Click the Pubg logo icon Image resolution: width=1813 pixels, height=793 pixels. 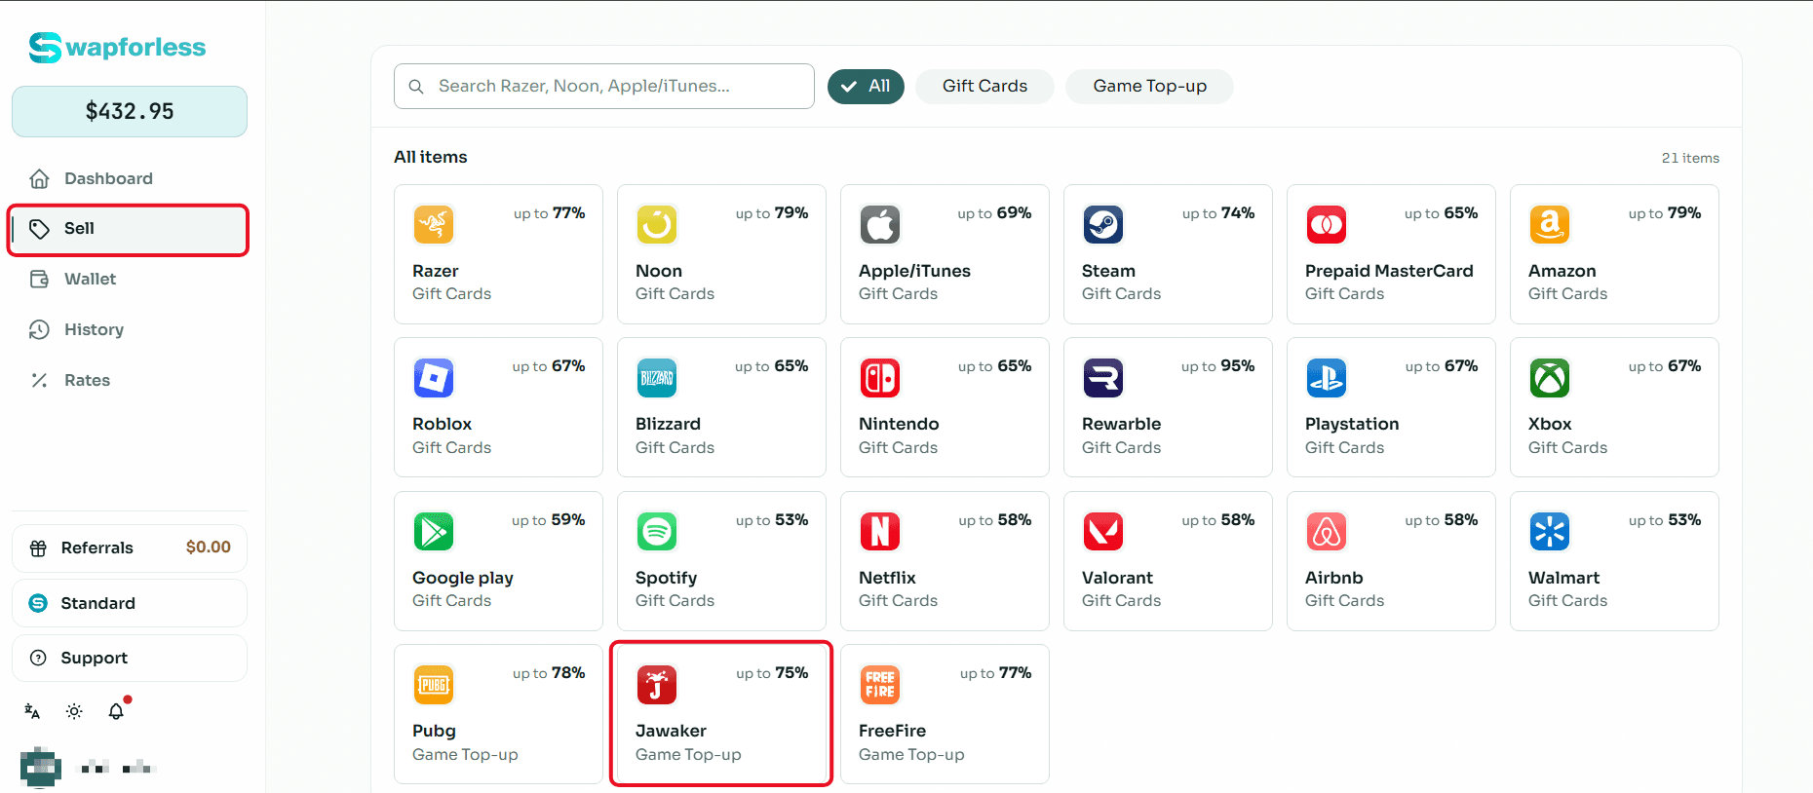(x=434, y=685)
